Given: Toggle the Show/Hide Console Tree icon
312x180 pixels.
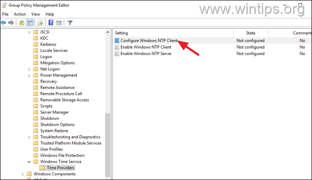Looking at the screenshot, I should (x=30, y=23).
